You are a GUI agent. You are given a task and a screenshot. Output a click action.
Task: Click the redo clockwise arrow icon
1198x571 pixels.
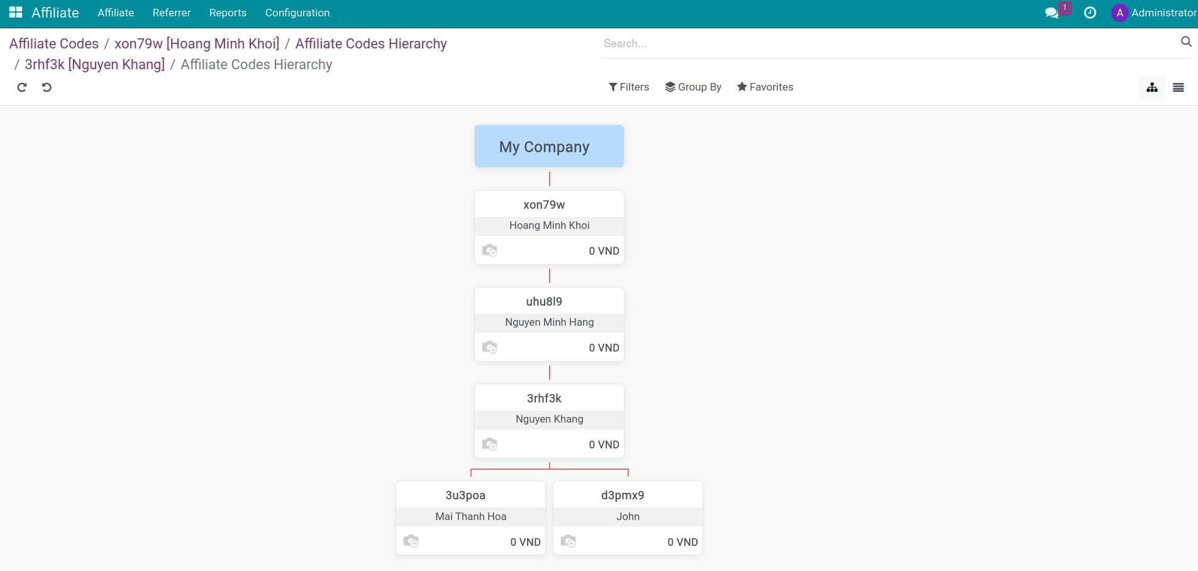click(x=22, y=87)
